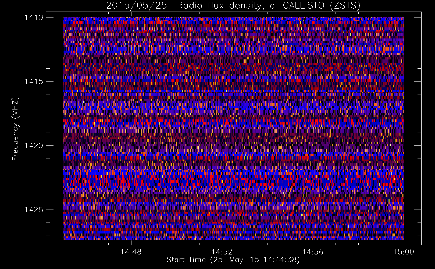Click the 1415 frequency tick label

click(x=34, y=82)
